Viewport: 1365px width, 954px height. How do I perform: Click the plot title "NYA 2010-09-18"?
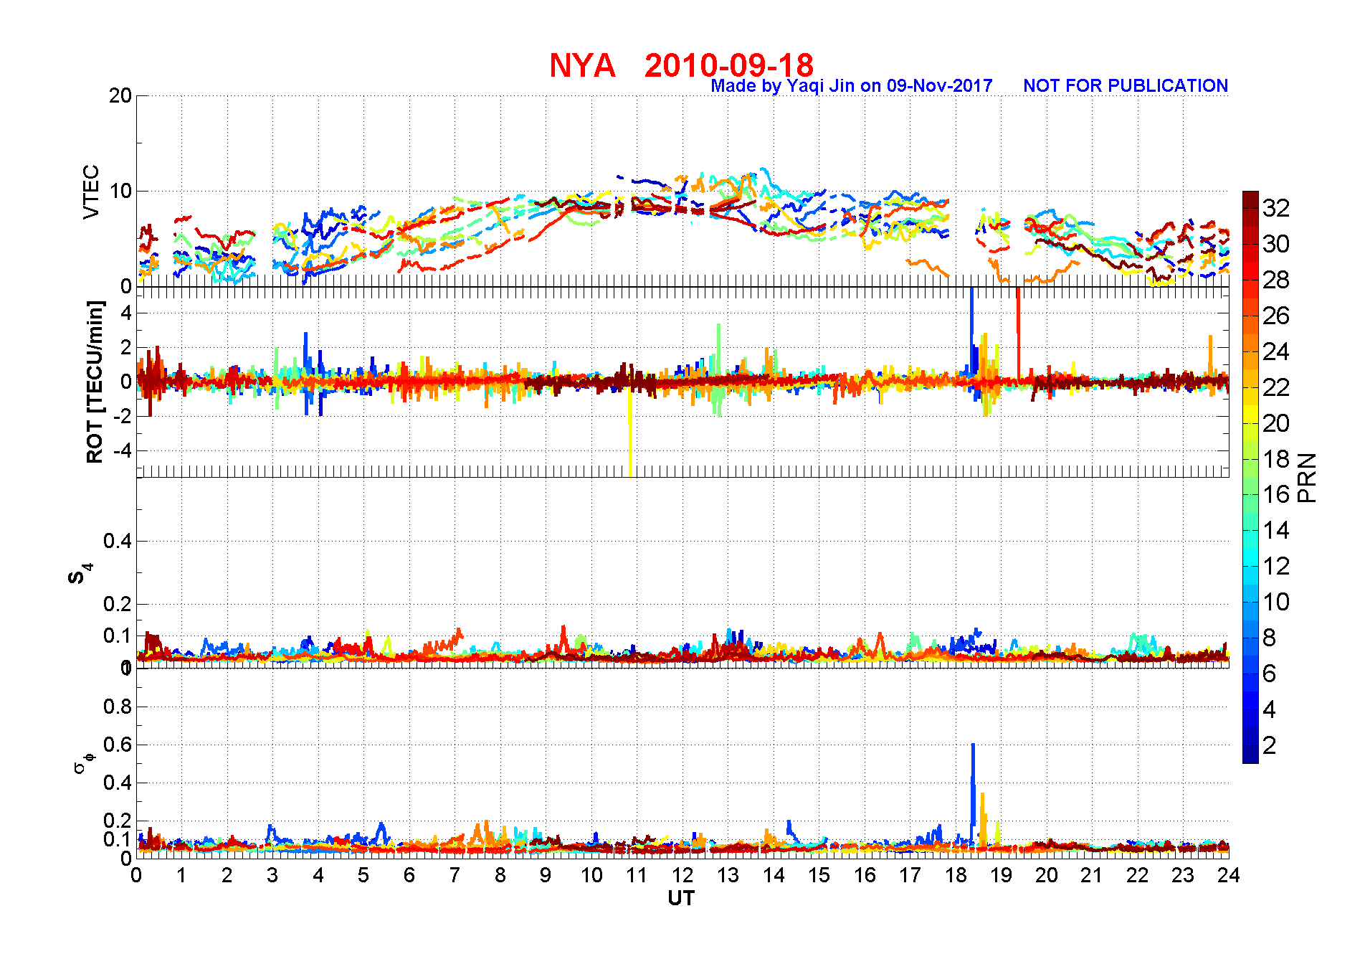[681, 65]
